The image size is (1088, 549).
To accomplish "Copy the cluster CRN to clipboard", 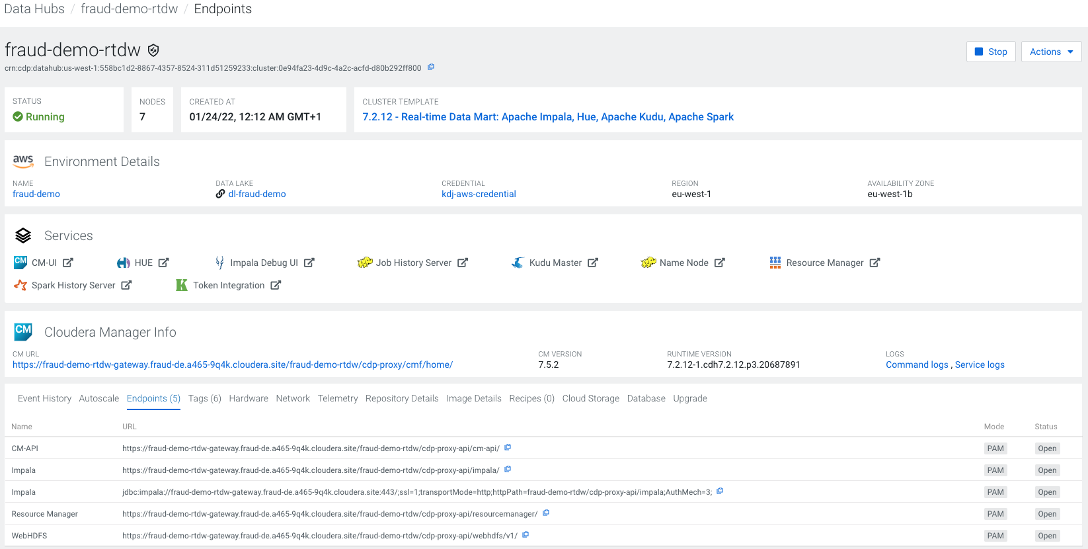I will (x=431, y=67).
